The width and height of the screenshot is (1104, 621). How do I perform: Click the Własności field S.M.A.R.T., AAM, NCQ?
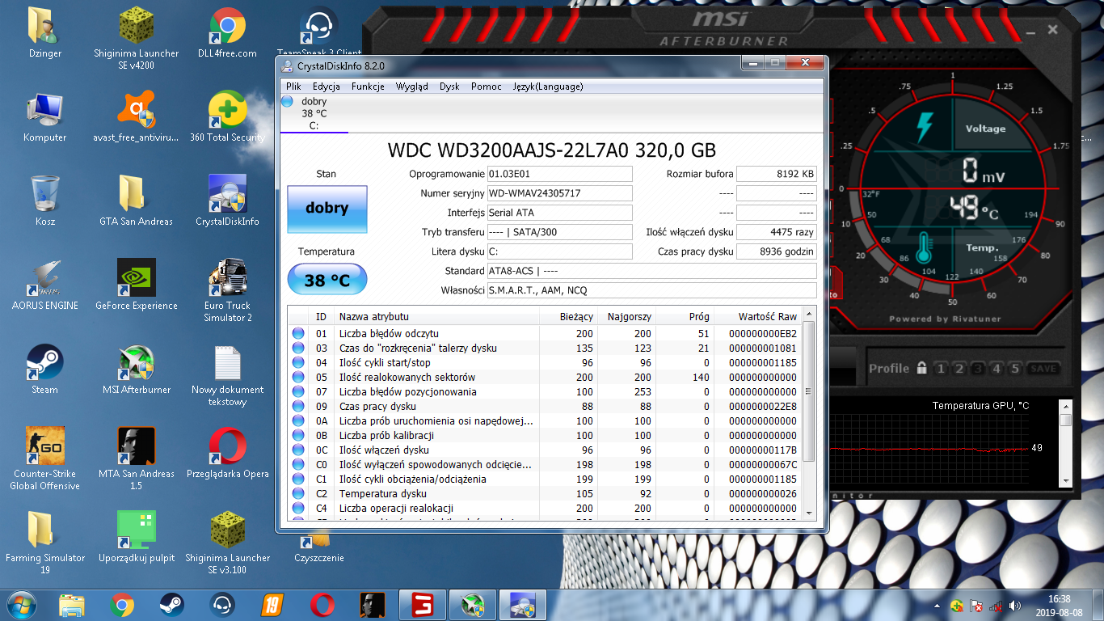(651, 290)
